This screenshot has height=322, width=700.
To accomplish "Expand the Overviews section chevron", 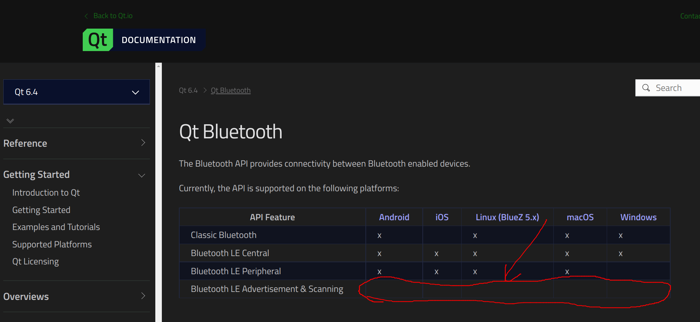I will coord(143,296).
